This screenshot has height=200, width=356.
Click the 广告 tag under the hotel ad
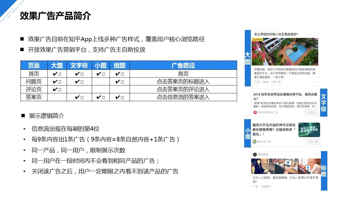pyautogui.click(x=257, y=82)
